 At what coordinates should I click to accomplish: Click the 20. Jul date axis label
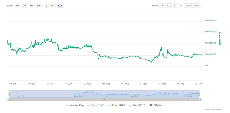pos(50,84)
